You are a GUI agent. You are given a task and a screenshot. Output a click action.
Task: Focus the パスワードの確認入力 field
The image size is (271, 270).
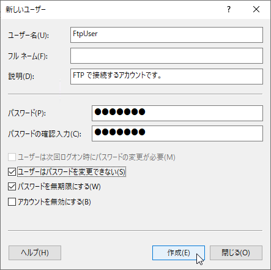(x=177, y=133)
